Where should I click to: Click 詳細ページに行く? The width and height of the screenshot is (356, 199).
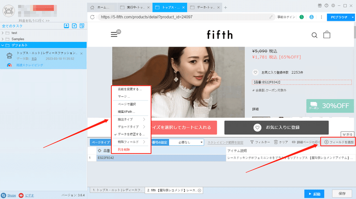click(x=306, y=142)
